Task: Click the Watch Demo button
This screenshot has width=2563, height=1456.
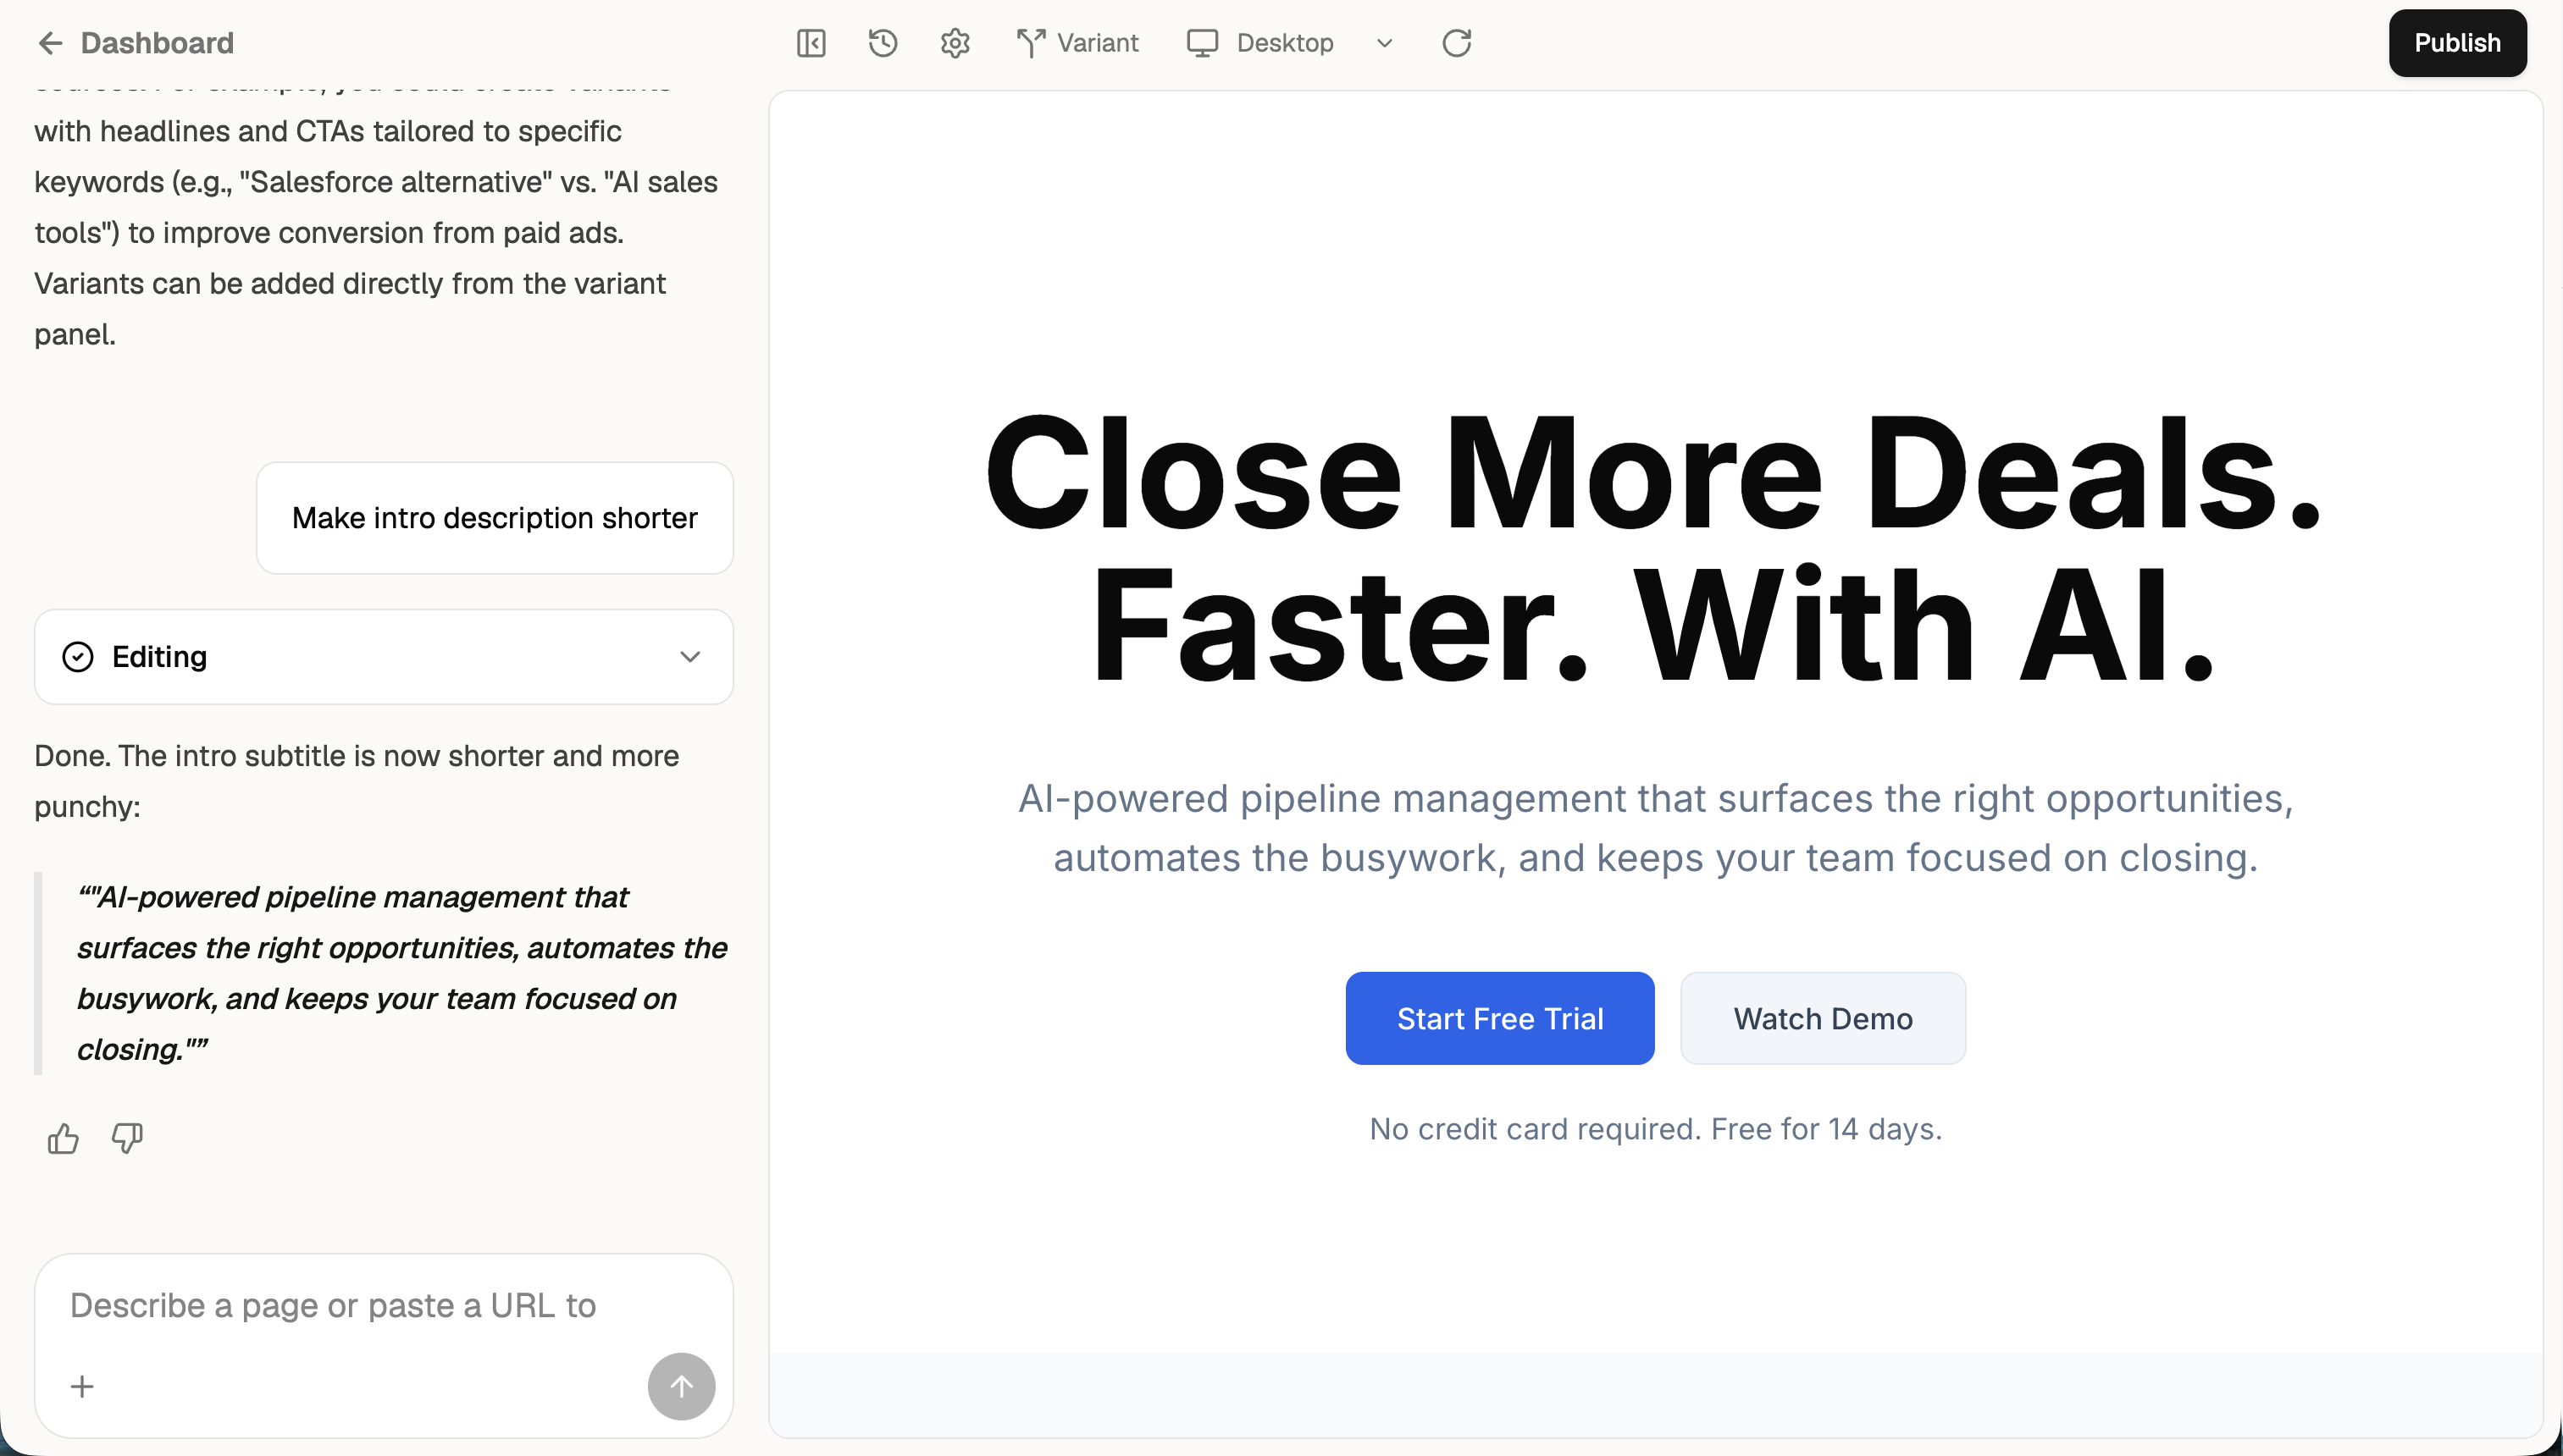Action: [x=1822, y=1018]
